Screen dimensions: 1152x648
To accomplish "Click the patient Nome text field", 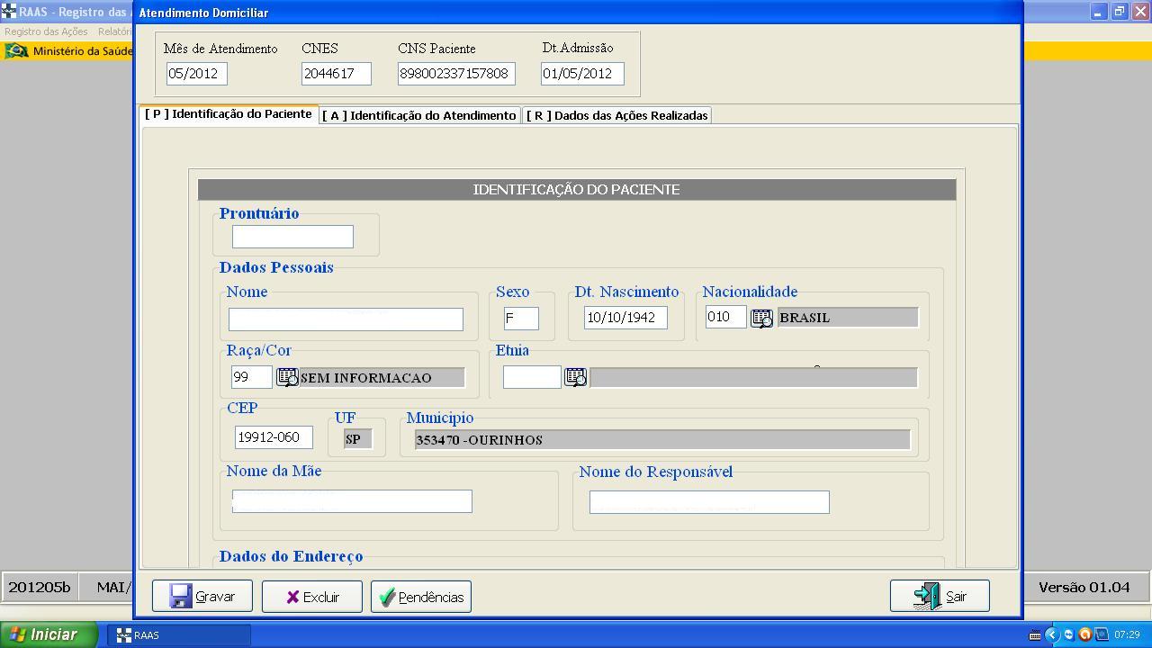I will (346, 319).
